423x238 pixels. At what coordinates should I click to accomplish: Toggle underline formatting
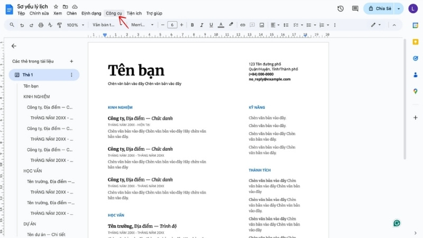(x=211, y=25)
